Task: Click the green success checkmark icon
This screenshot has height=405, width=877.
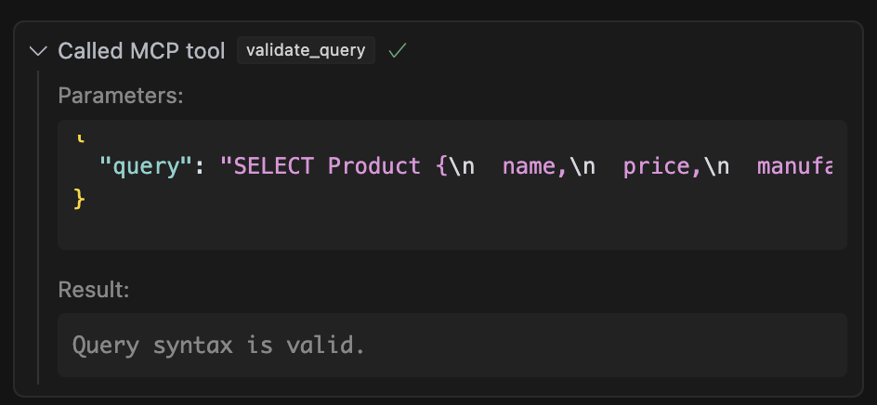Action: tap(398, 51)
